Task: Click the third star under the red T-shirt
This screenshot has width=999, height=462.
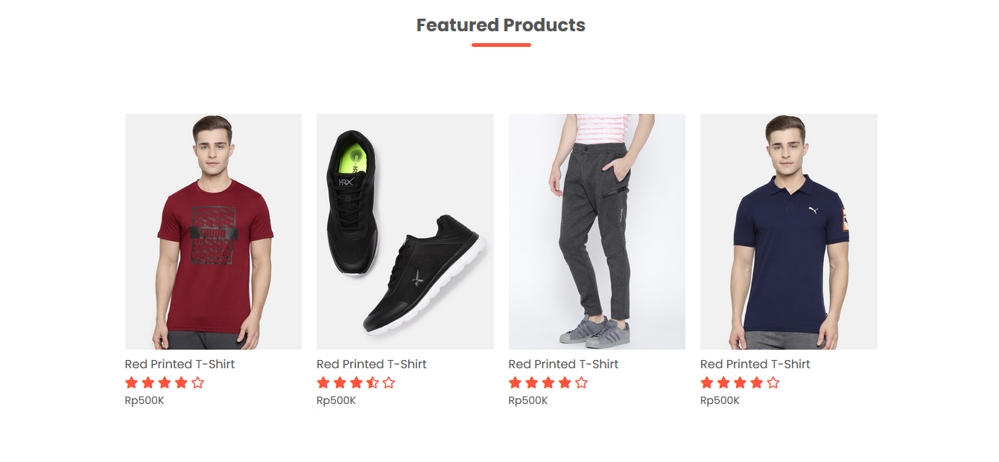Action: click(165, 383)
